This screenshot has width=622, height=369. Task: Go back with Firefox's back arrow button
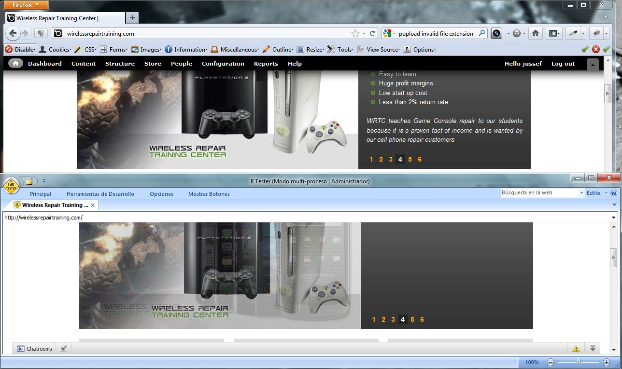(13, 33)
